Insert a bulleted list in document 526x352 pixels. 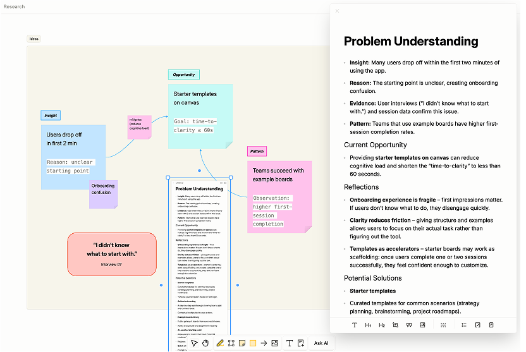[463, 325]
